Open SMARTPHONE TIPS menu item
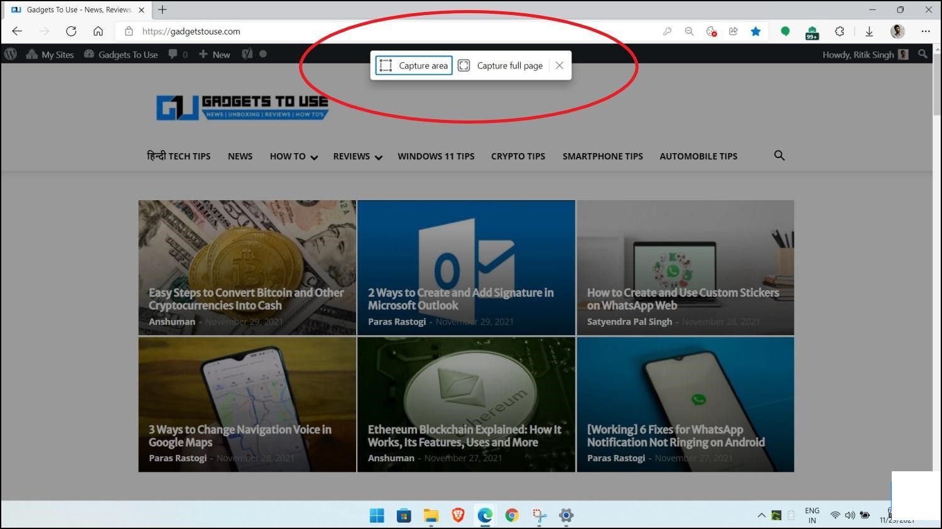The width and height of the screenshot is (942, 529). [x=603, y=156]
